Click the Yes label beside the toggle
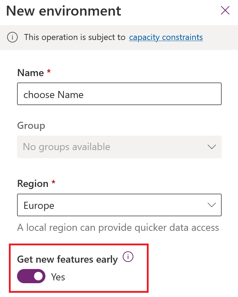 pyautogui.click(x=58, y=277)
